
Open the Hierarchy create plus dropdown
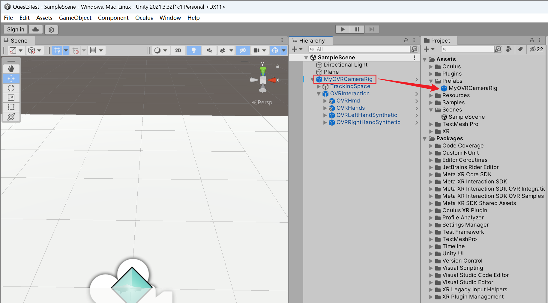[297, 49]
